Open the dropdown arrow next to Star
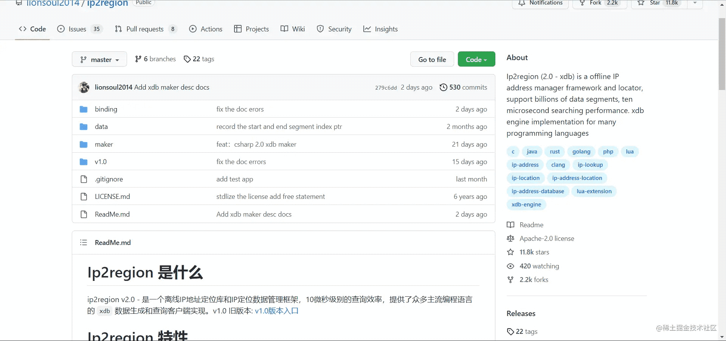 click(695, 3)
